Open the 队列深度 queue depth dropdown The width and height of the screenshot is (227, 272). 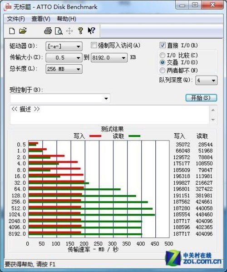pyautogui.click(x=206, y=81)
